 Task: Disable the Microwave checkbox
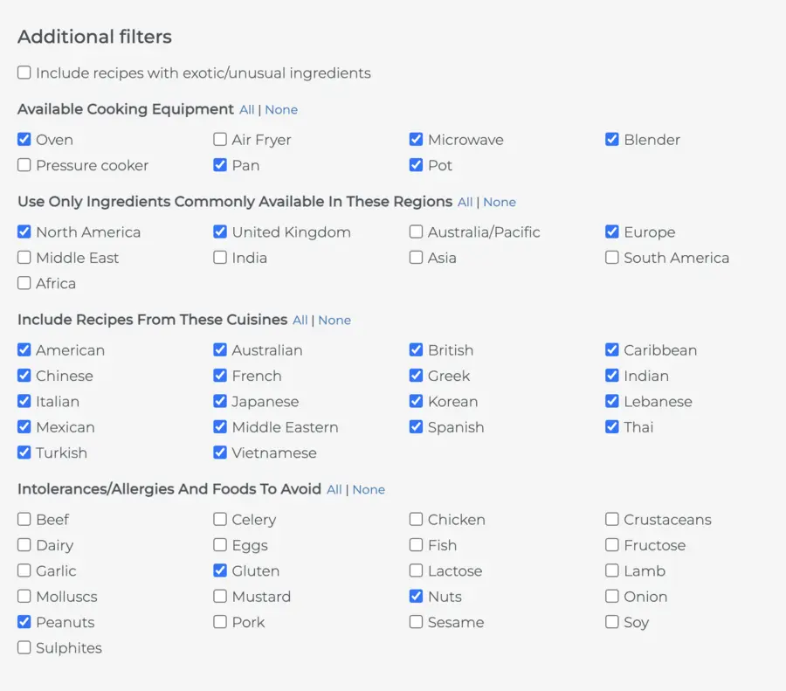(416, 140)
